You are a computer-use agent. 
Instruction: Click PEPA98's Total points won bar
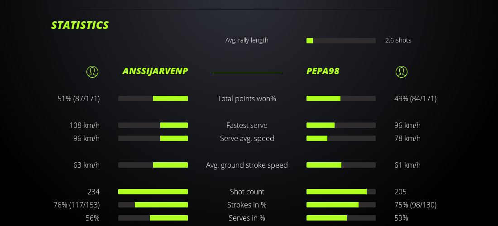pyautogui.click(x=341, y=99)
